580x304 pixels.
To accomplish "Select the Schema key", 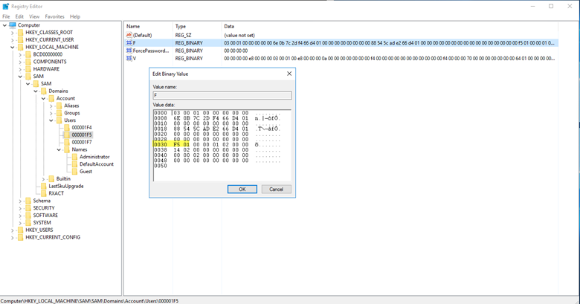I will click(x=42, y=201).
